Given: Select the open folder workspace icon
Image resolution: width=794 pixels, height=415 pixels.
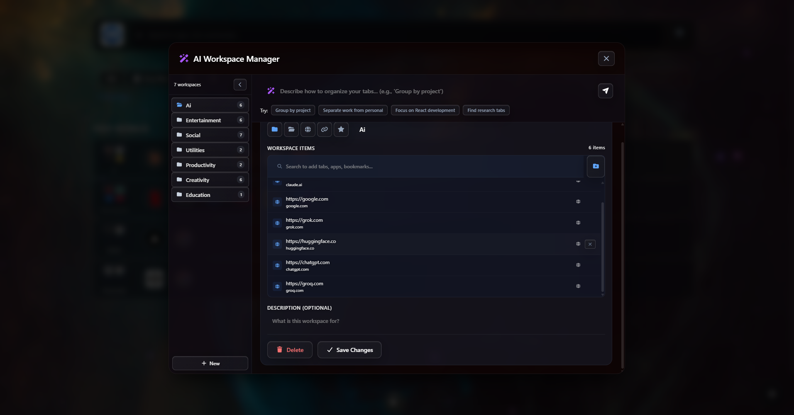Looking at the screenshot, I should 291,129.
